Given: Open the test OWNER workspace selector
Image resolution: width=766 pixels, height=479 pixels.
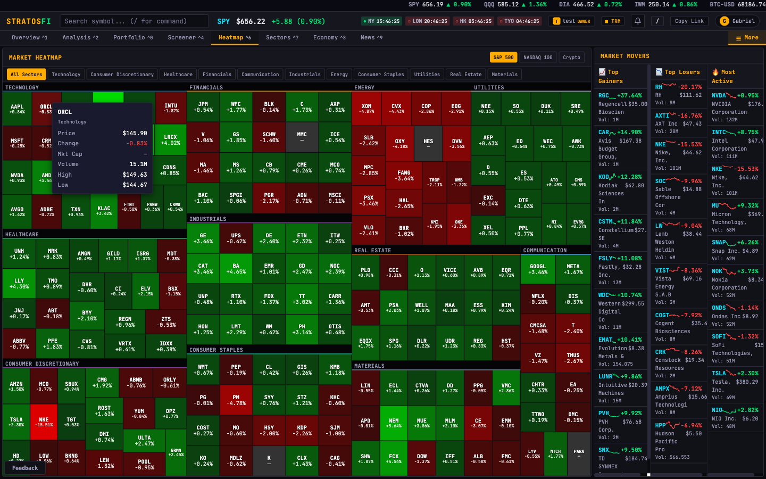Looking at the screenshot, I should click(x=572, y=21).
